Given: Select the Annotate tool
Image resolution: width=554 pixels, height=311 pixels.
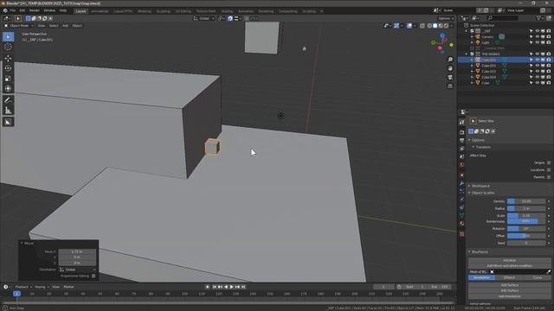Looking at the screenshot, I should click(x=8, y=100).
